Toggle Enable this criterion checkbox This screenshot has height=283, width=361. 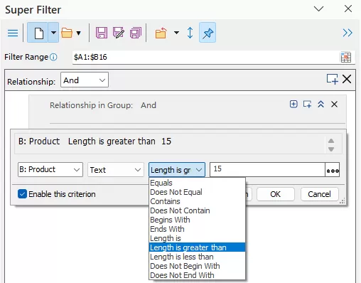coord(22,194)
